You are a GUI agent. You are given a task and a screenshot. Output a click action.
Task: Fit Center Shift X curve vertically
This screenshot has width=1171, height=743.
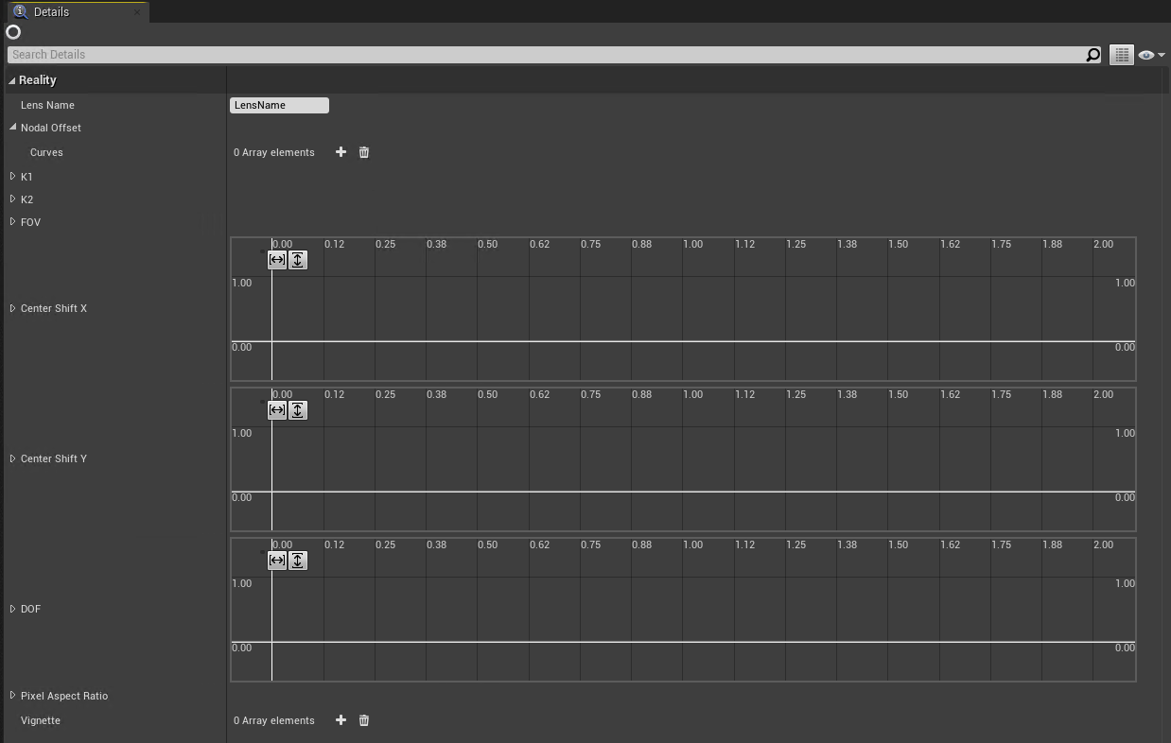pyautogui.click(x=298, y=260)
